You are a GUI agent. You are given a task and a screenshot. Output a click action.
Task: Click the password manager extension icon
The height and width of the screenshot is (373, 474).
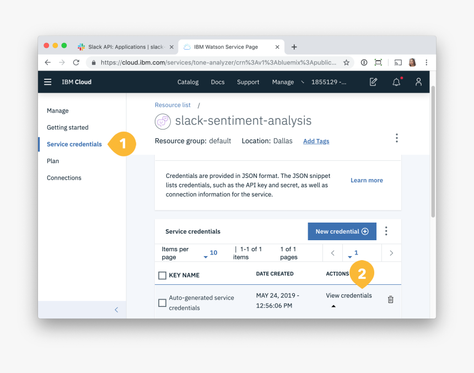pos(364,63)
